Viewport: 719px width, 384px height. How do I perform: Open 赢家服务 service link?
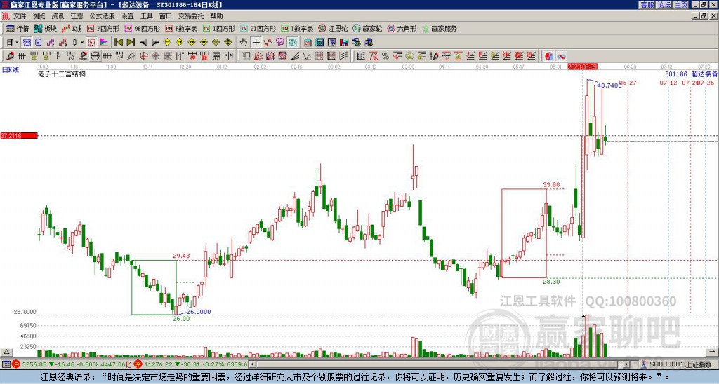tap(440, 28)
